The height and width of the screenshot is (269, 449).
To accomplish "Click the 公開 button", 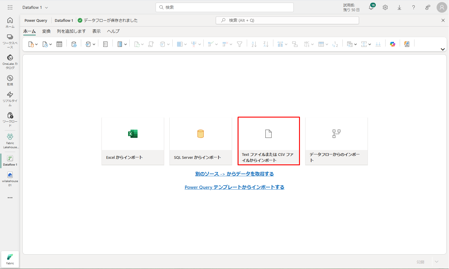I will pos(420,262).
